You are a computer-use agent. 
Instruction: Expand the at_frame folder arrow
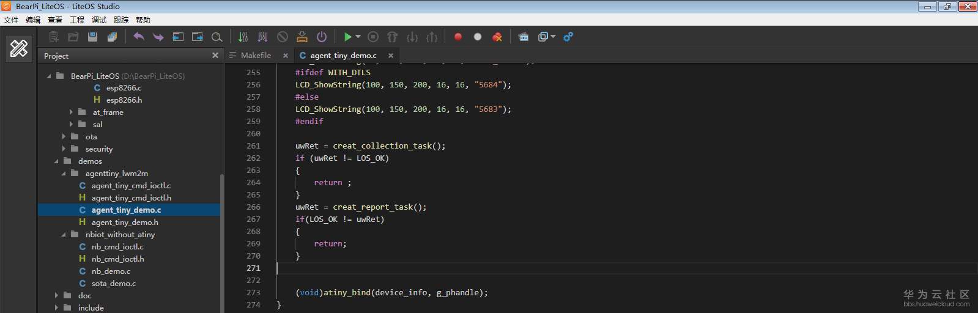pyautogui.click(x=71, y=112)
